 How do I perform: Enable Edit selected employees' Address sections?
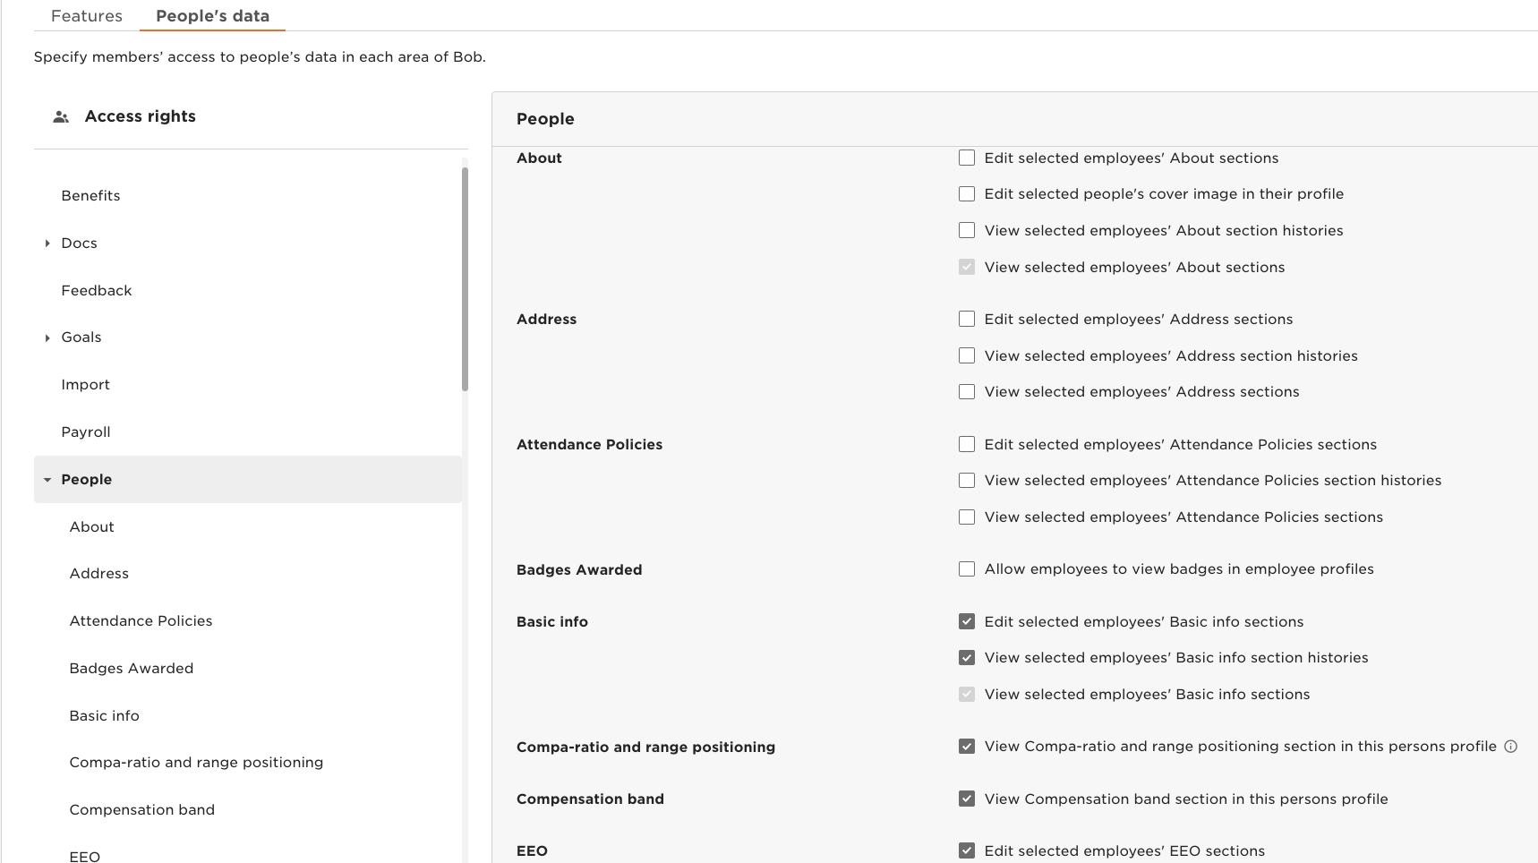967,320
